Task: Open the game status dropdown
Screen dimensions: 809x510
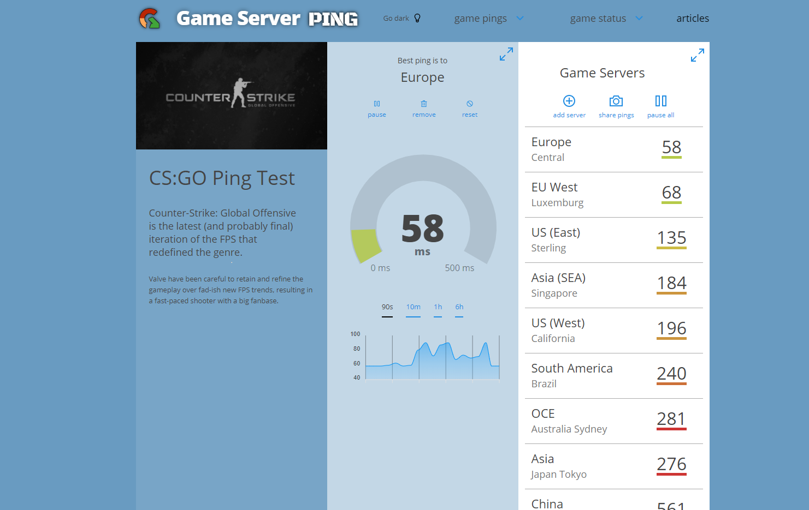Action: (606, 19)
